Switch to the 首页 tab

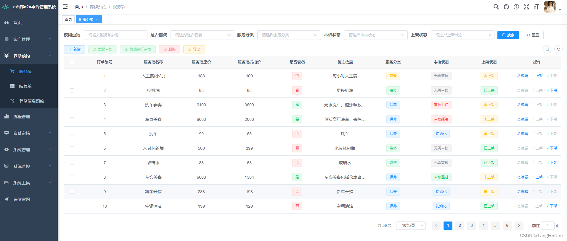tap(68, 19)
